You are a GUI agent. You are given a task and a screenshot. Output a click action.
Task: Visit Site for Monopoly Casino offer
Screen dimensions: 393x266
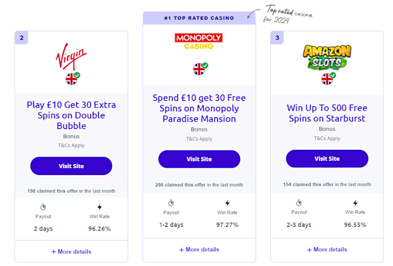(199, 159)
